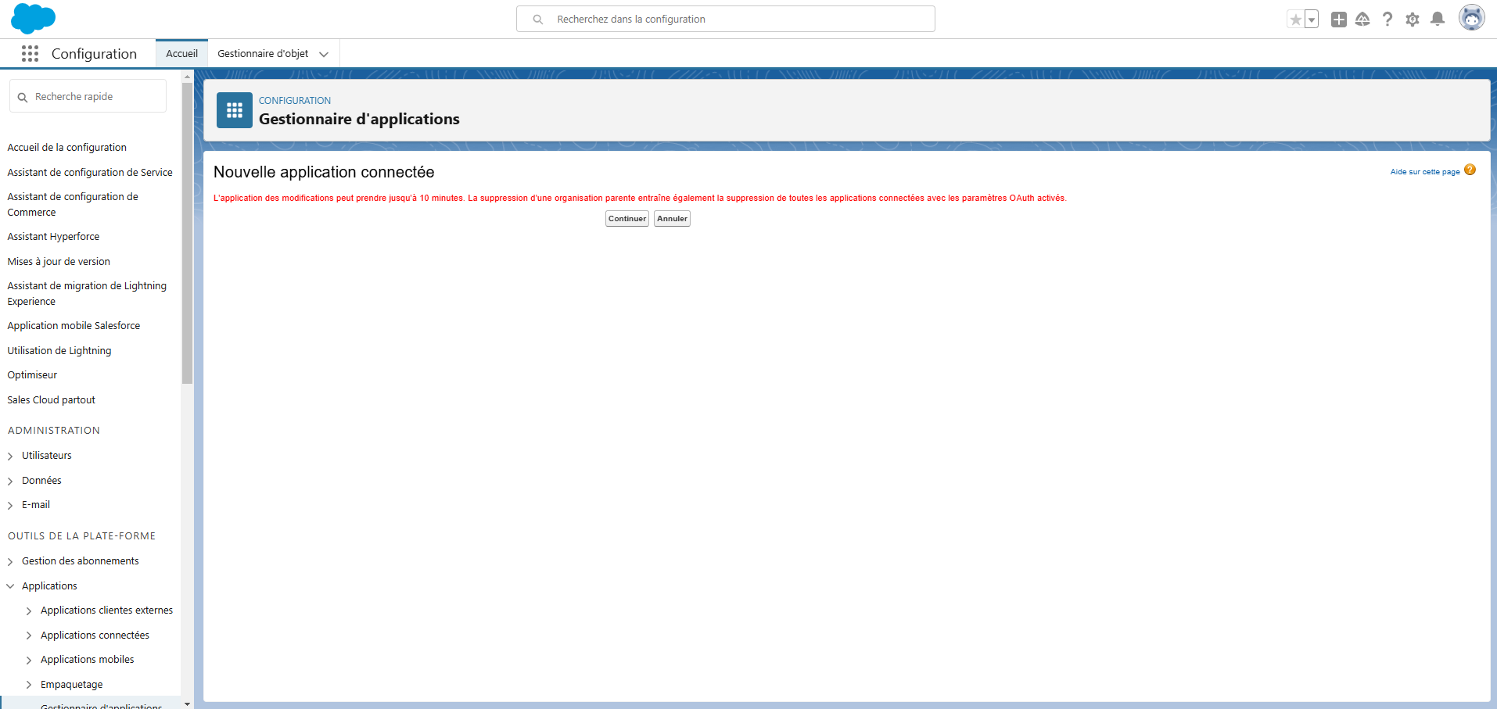Expand the Empaquetage chevron
Viewport: 1497px width, 709px height.
29,685
